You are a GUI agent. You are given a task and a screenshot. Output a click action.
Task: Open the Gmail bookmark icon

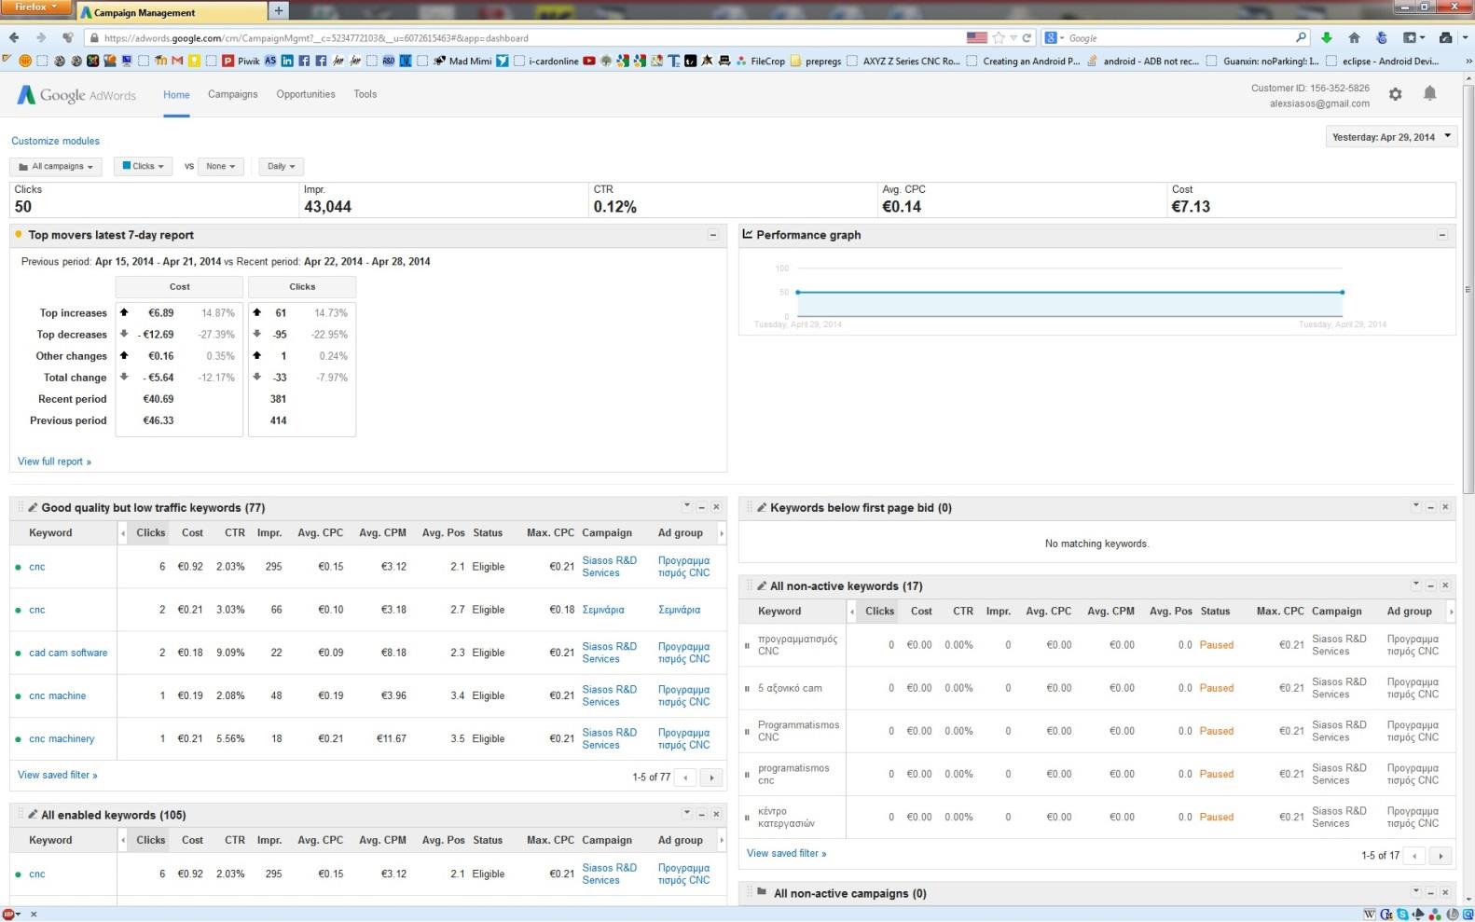pyautogui.click(x=177, y=61)
